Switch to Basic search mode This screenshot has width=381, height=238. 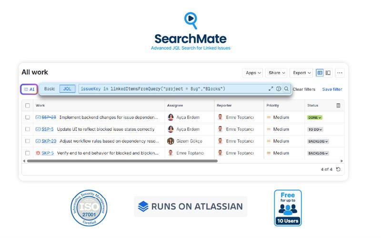point(50,89)
